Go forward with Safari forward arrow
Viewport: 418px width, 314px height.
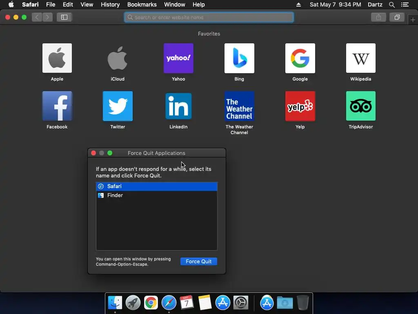tap(47, 17)
